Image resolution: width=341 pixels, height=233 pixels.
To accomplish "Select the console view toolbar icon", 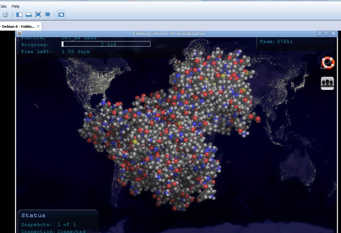I will tap(61, 15).
